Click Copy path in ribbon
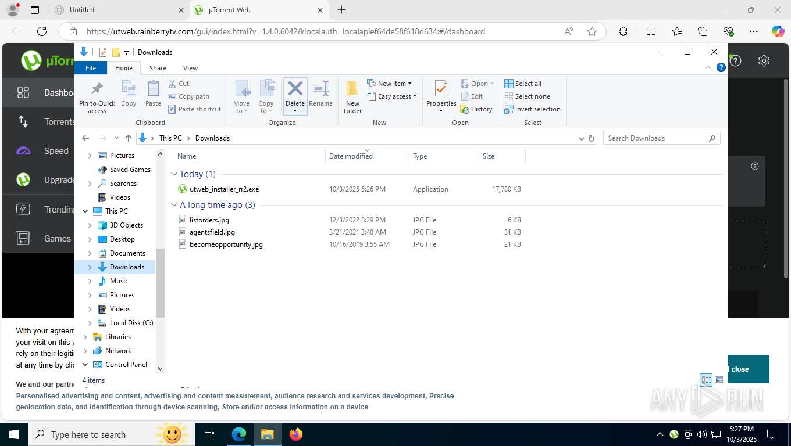 point(188,96)
